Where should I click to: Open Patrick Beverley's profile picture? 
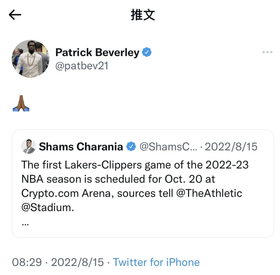(x=30, y=59)
